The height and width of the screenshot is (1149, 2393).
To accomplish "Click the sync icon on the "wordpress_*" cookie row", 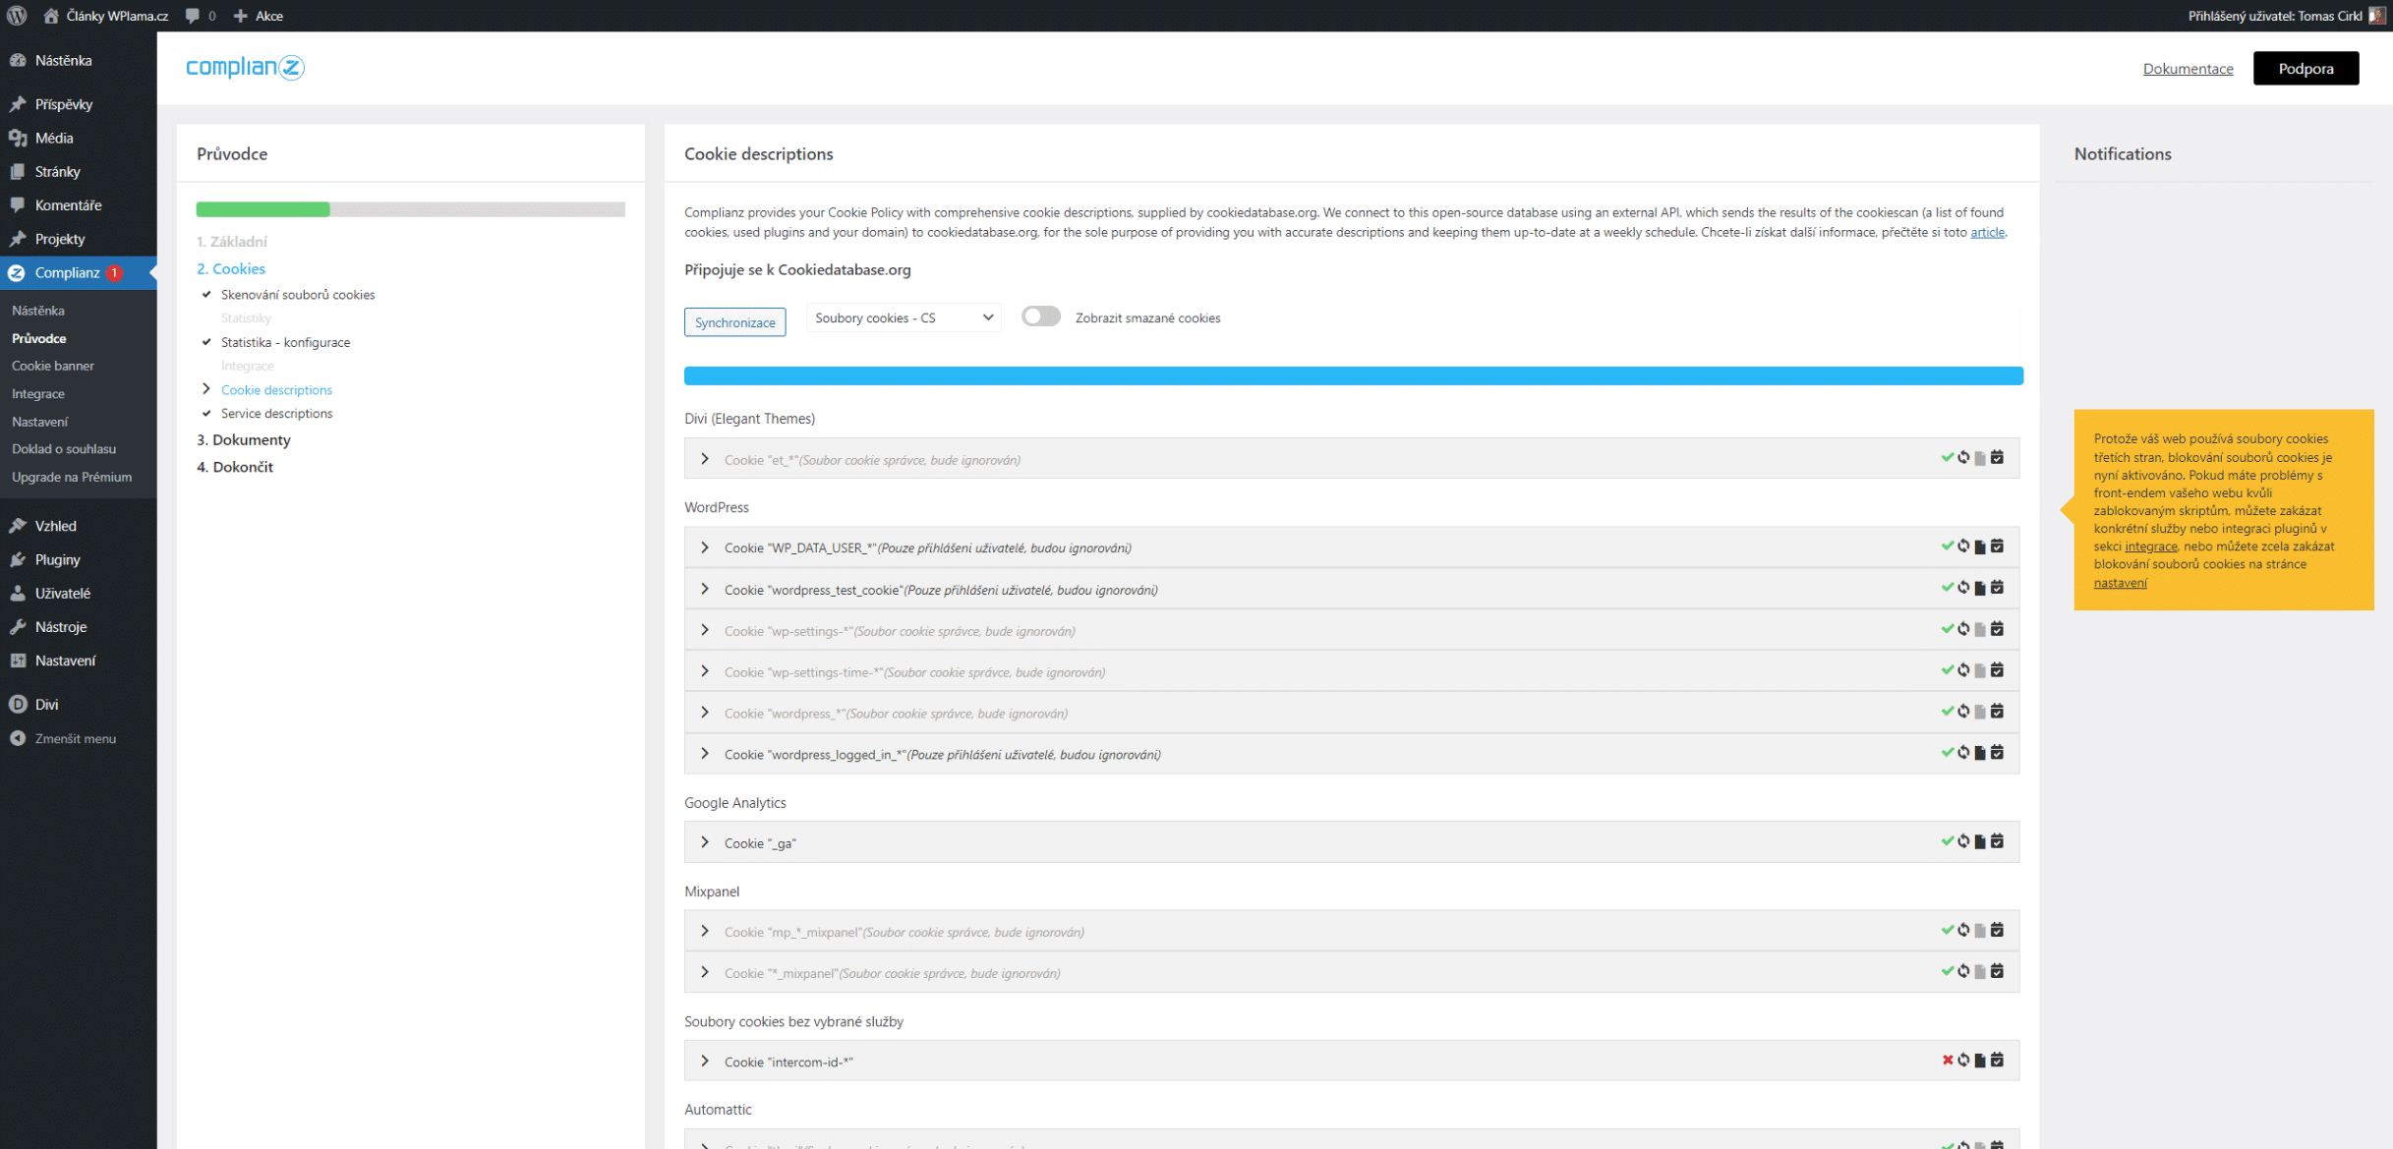I will click(x=1963, y=712).
